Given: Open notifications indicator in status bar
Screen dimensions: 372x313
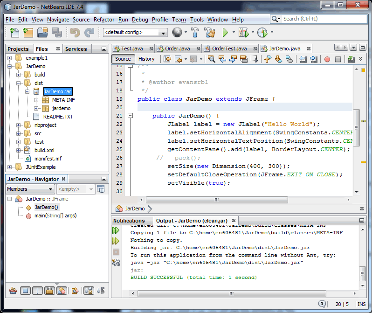Looking at the screenshot, I should [322, 304].
